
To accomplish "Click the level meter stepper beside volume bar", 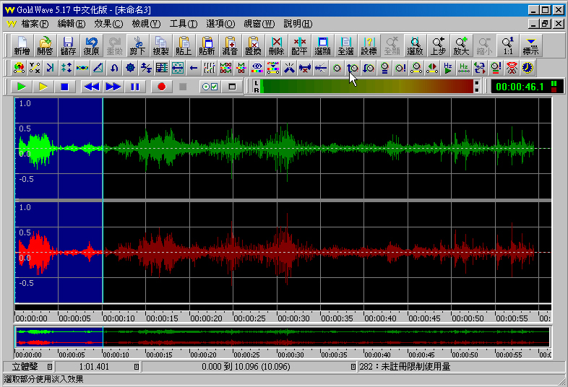I will point(477,87).
